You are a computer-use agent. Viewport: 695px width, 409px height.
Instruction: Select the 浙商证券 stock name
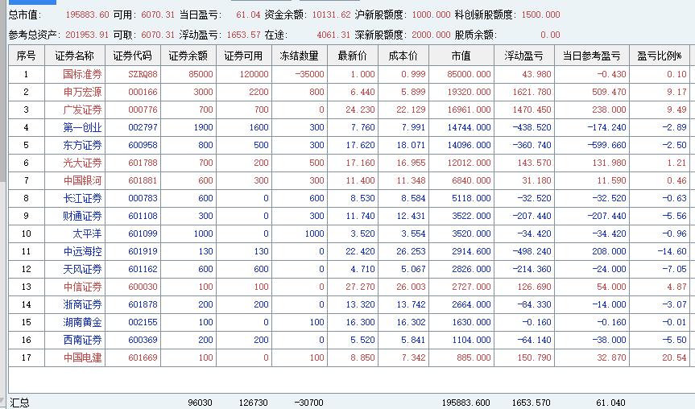[82, 305]
